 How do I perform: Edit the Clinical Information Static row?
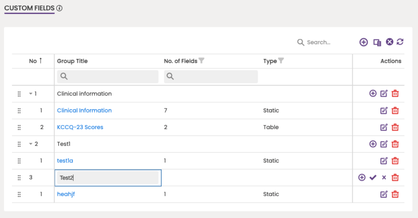pos(384,110)
